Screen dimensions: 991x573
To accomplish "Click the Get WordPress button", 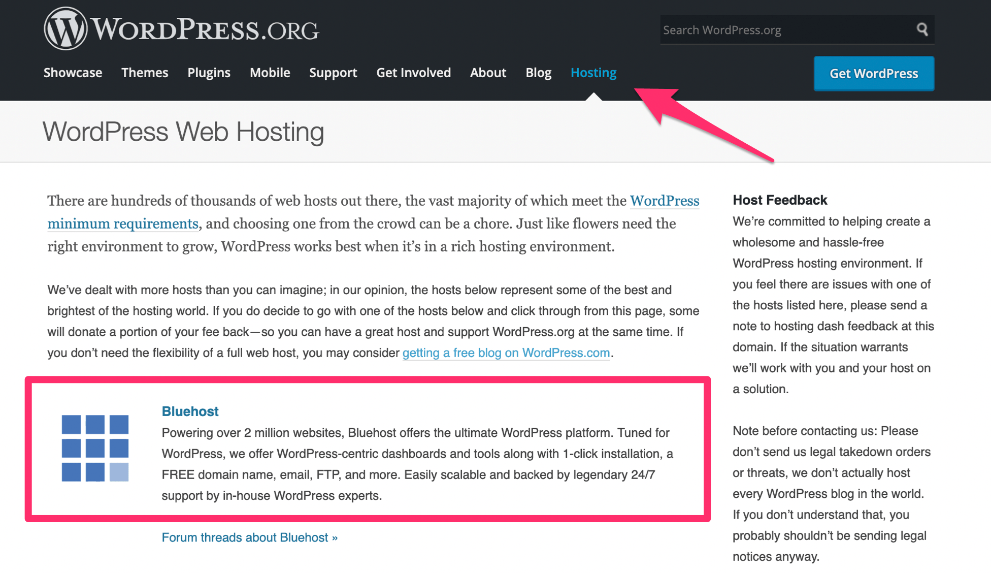I will pos(874,74).
